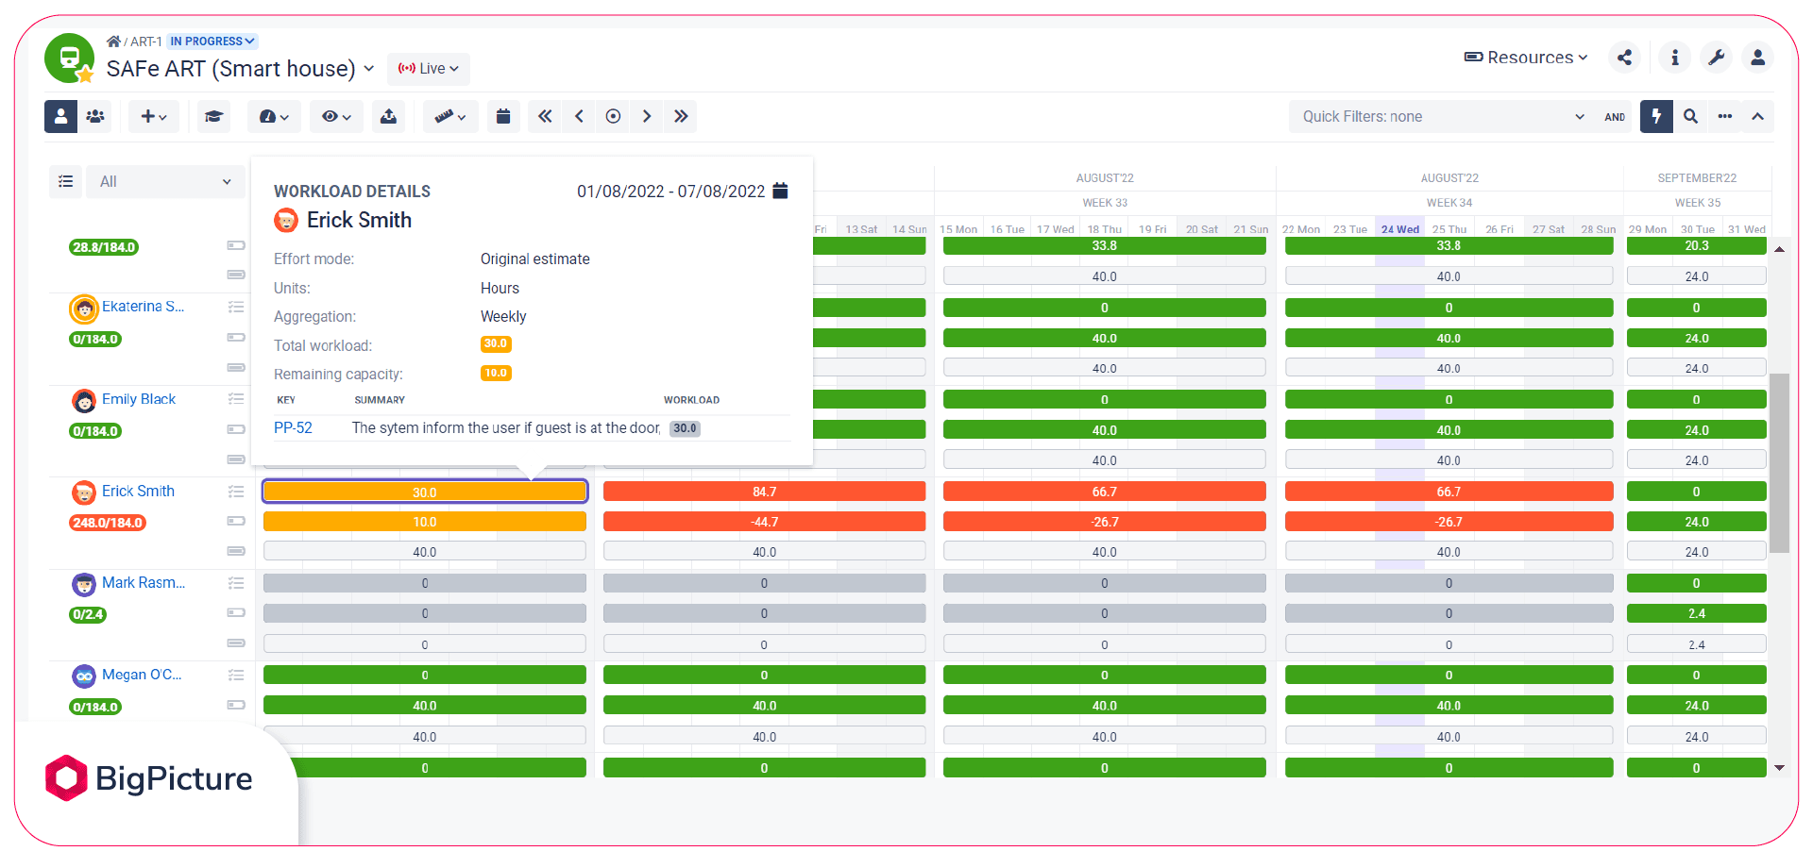1813x868 pixels.
Task: Click the ART-1 breadcrumb
Action: coord(145,42)
